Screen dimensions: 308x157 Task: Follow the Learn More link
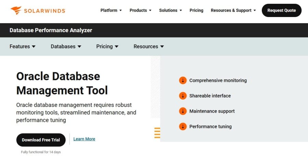point(84,139)
